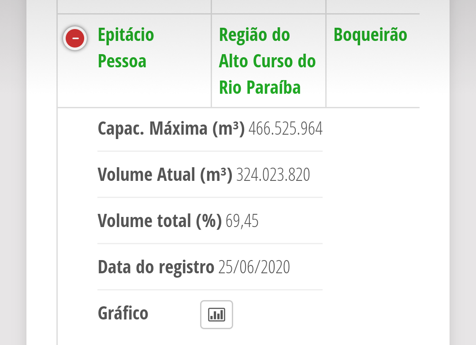
Task: Select the 324.023.820 current volume value
Action: pos(273,175)
